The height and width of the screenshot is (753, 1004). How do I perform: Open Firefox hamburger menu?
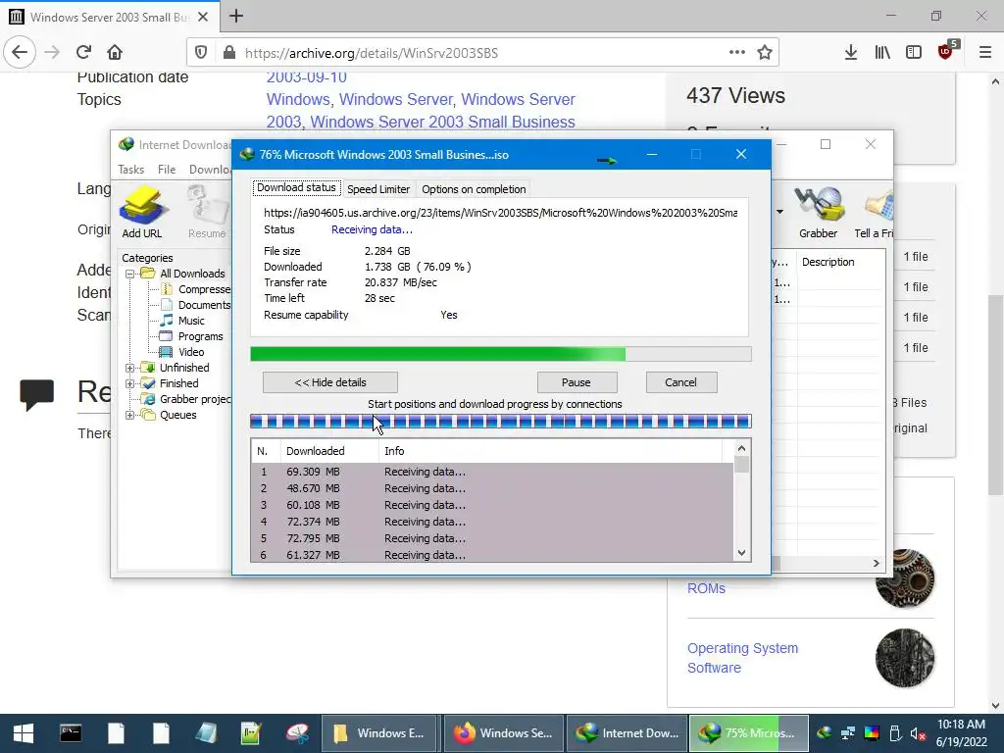pos(985,53)
